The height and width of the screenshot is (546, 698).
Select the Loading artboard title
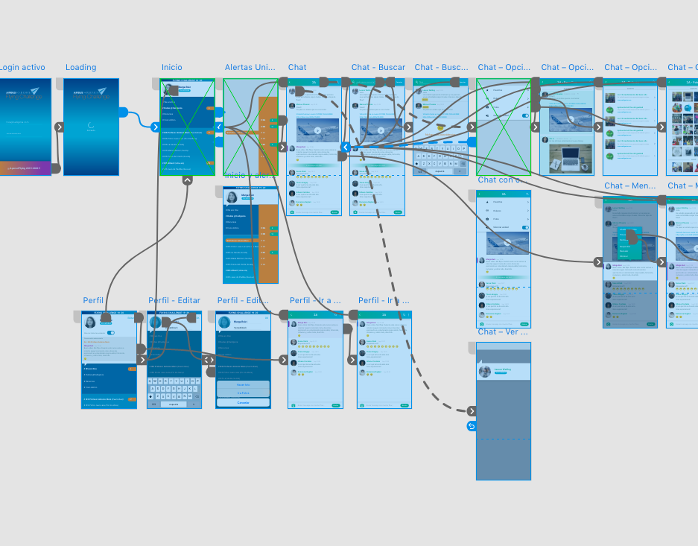pyautogui.click(x=80, y=67)
